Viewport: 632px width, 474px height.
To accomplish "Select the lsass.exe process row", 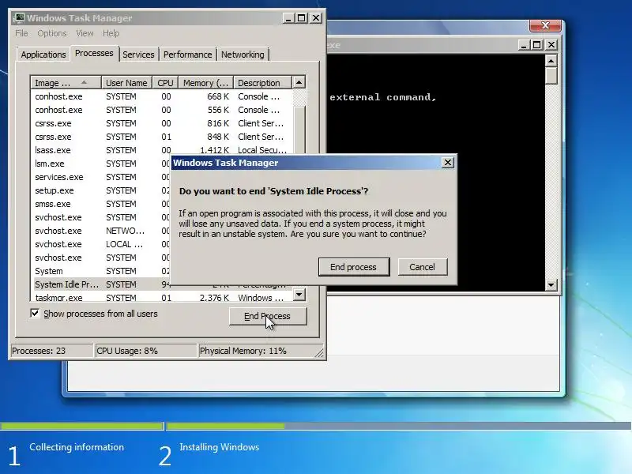I will [161, 150].
